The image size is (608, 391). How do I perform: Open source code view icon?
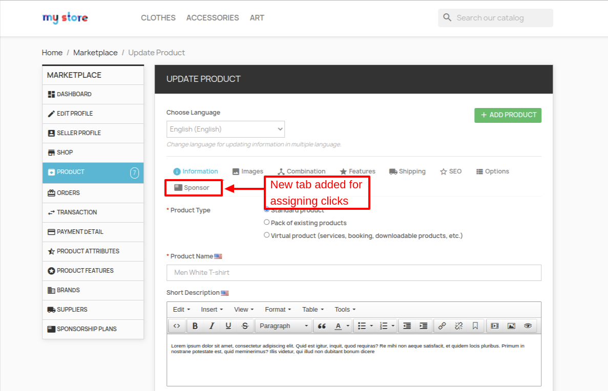click(177, 326)
